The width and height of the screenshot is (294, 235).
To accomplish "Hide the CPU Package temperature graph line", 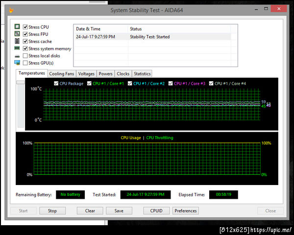I will [56, 83].
